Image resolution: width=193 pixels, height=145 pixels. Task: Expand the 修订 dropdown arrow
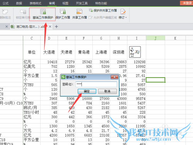pos(126,17)
